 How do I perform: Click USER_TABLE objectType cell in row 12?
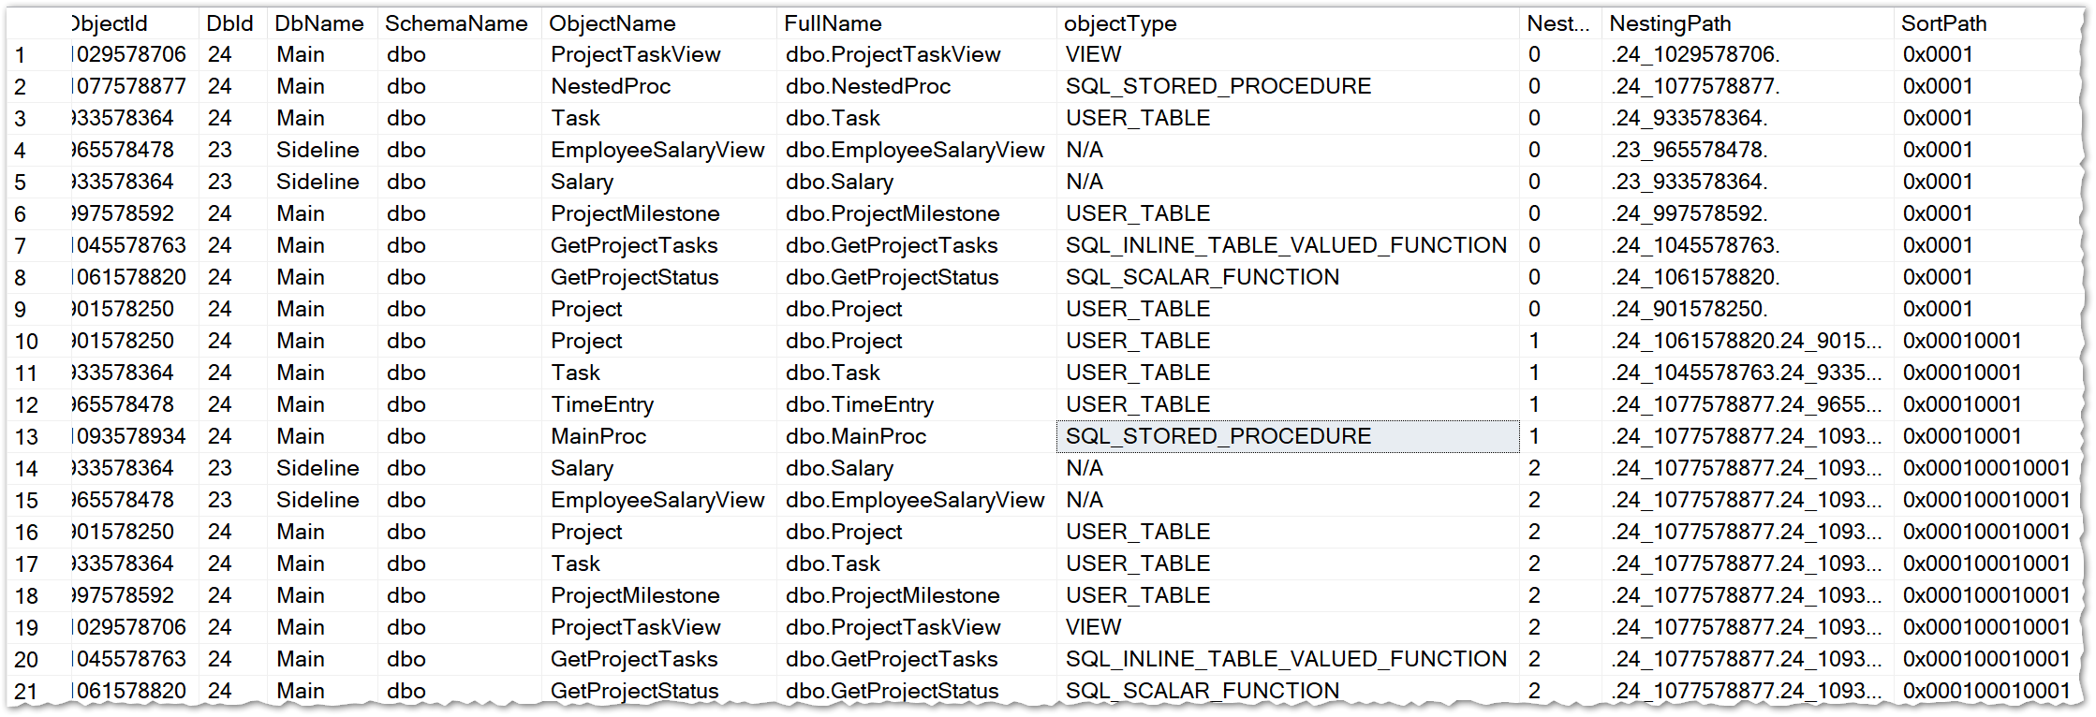click(1288, 404)
